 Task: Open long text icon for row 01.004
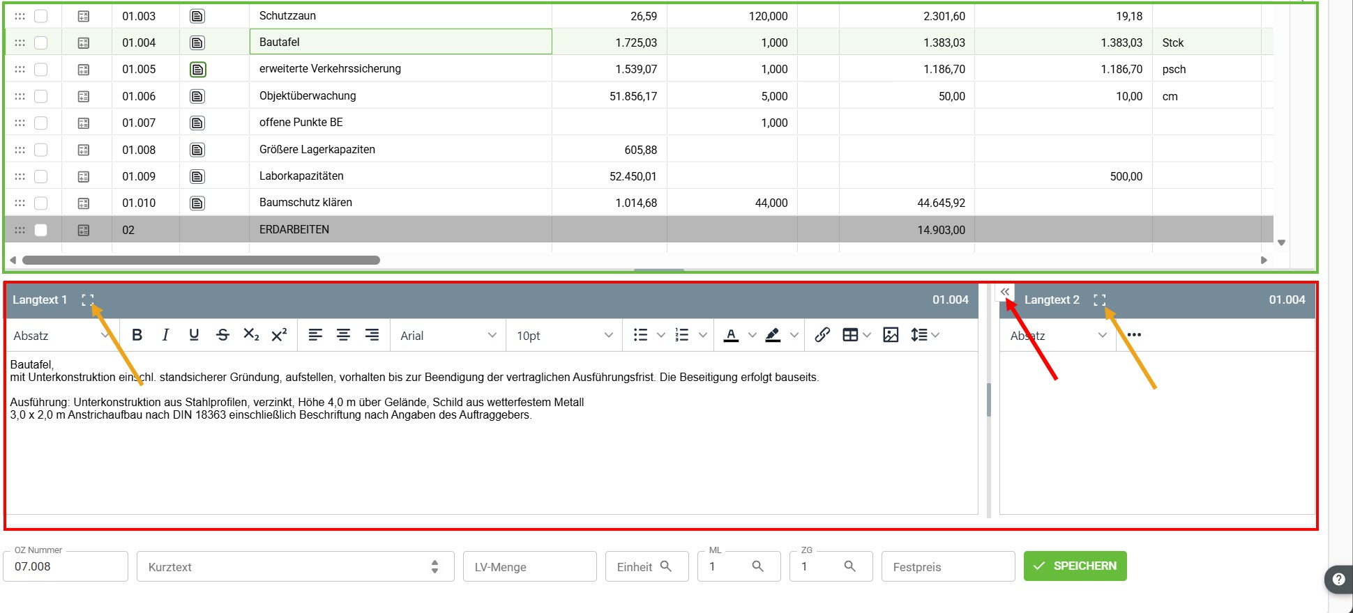198,43
